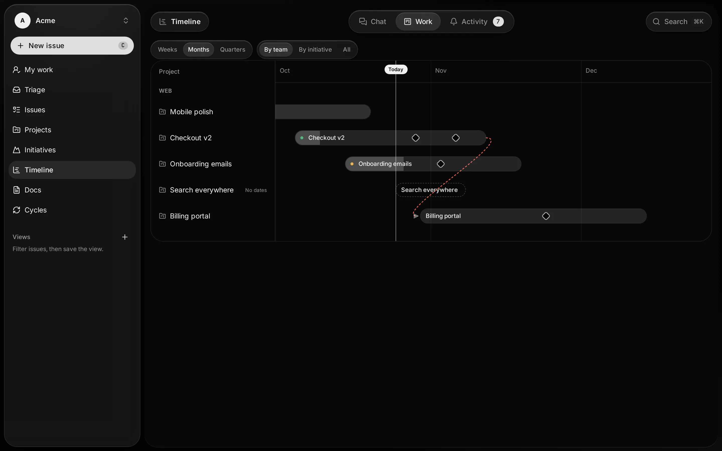The width and height of the screenshot is (722, 451).
Task: Group timeline By team
Action: point(276,50)
